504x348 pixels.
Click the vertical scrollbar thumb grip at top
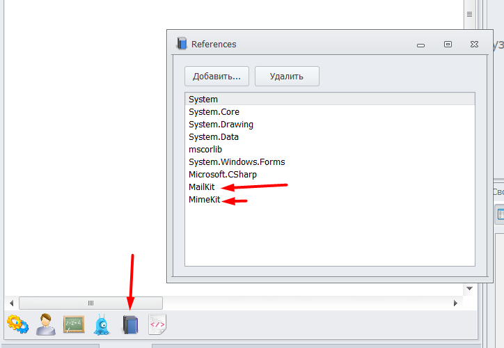[469, 15]
